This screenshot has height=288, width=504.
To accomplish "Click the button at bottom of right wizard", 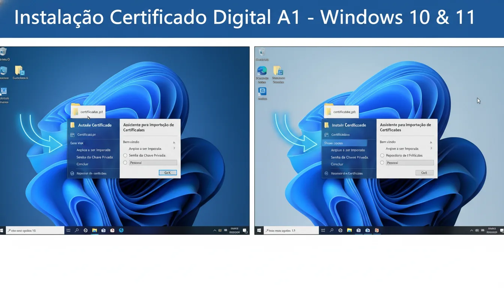I will (424, 172).
